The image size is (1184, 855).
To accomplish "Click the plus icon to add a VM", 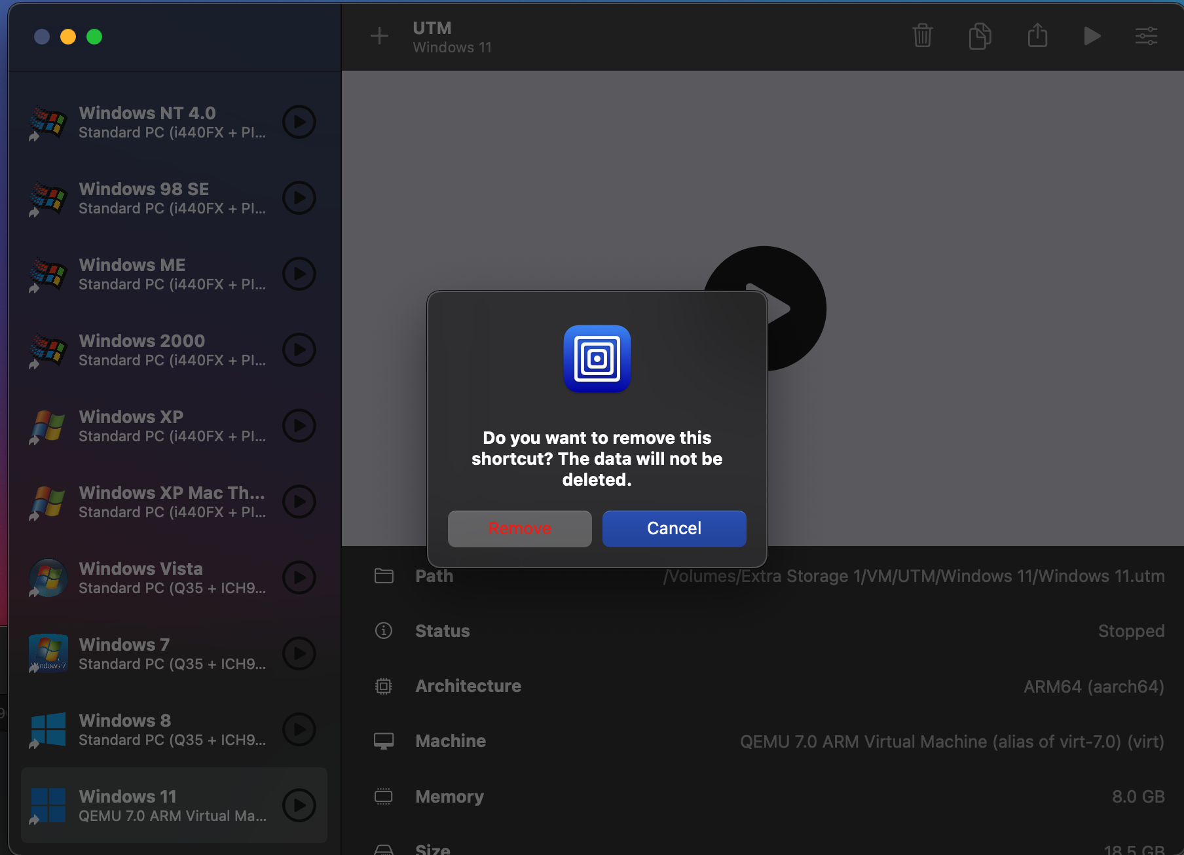I will (379, 35).
